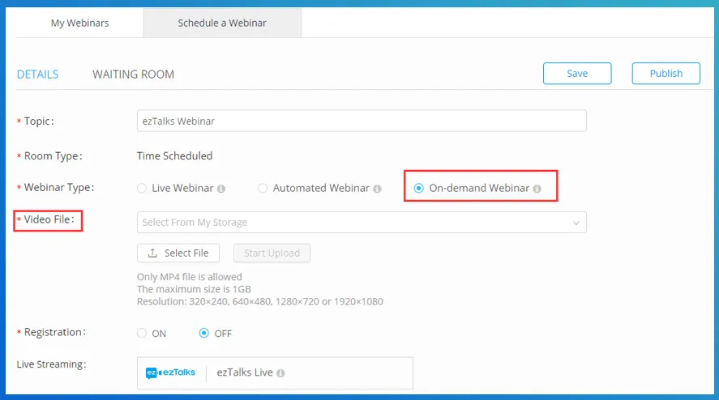The height and width of the screenshot is (400, 719).
Task: Click the Publish button
Action: tap(666, 74)
